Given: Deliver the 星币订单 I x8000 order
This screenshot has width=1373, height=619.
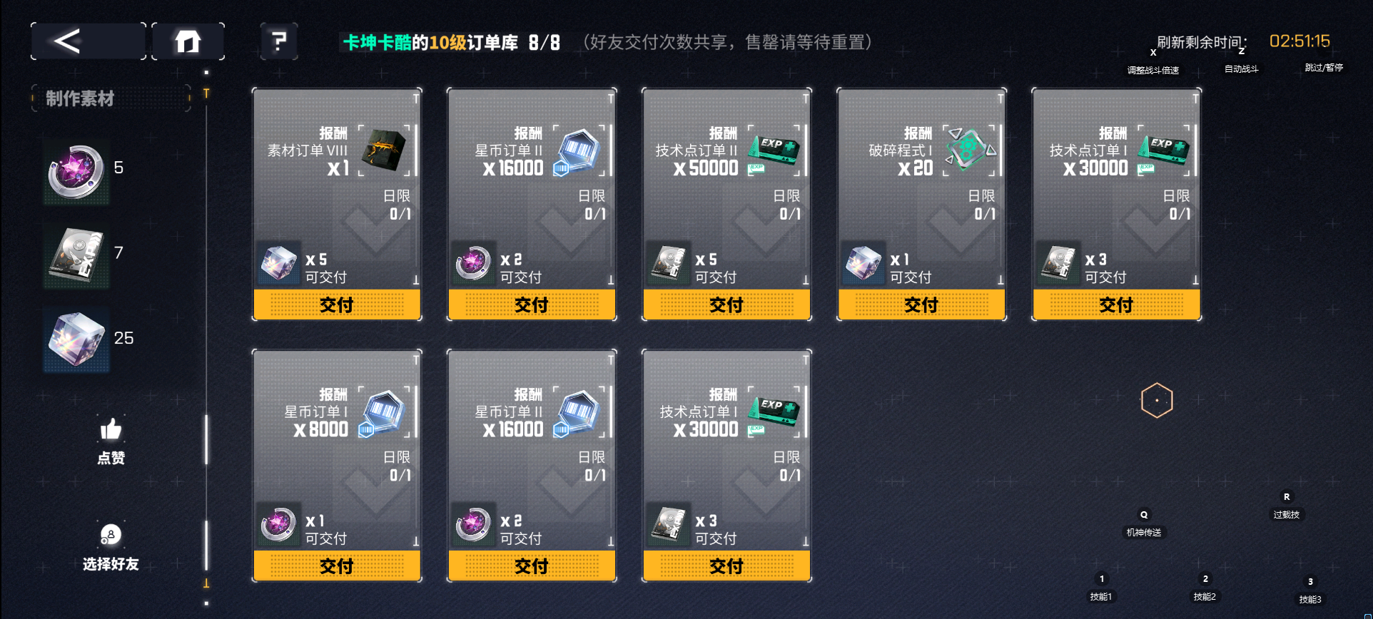Looking at the screenshot, I should [x=337, y=566].
